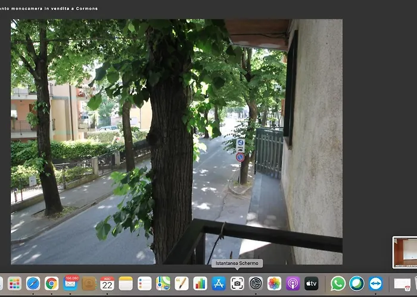Launch Maps from the dock
This screenshot has width=417, height=297.
[163, 284]
